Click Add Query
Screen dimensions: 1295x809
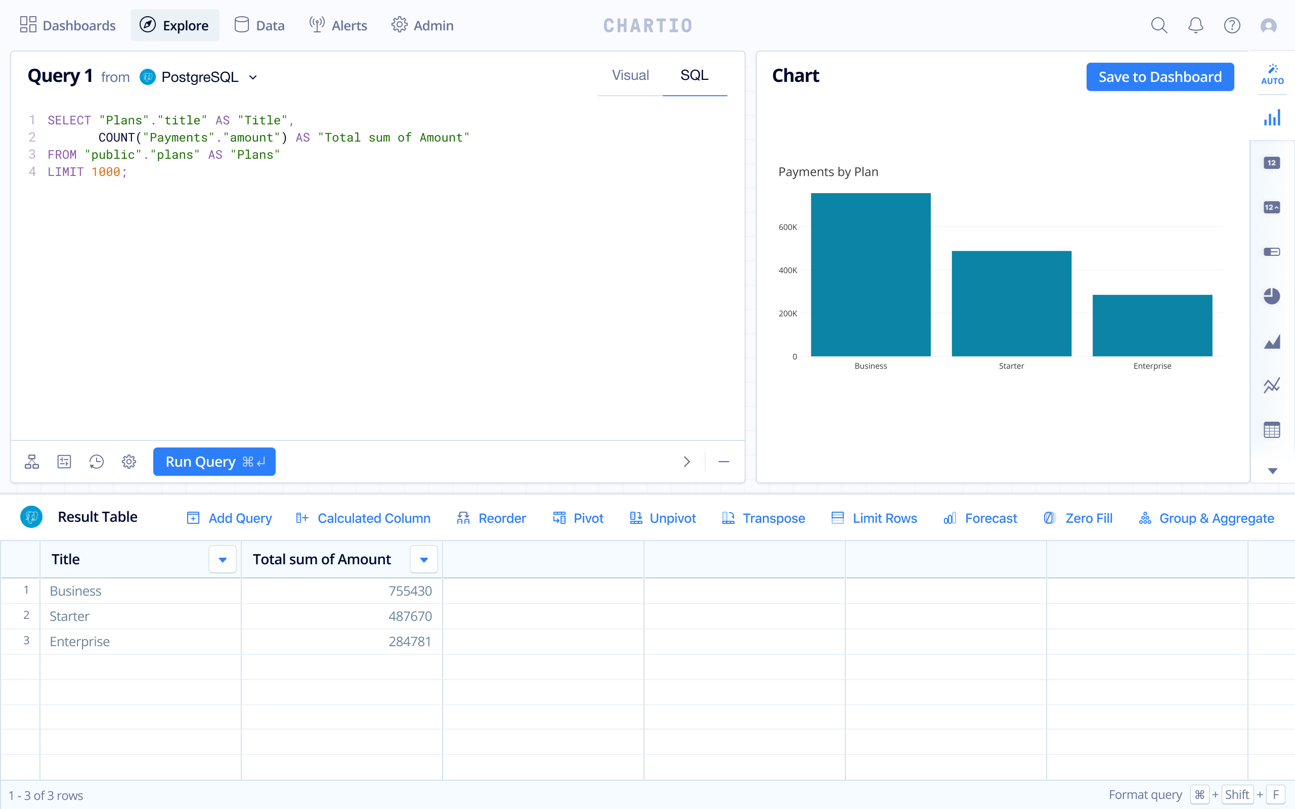[230, 518]
